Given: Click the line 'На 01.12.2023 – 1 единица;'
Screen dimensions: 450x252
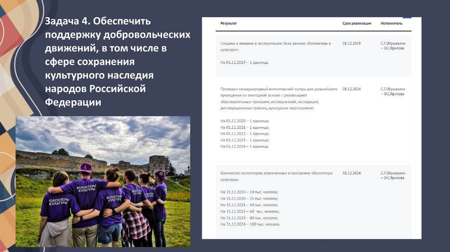Looking at the screenshot, I should click(x=244, y=140).
